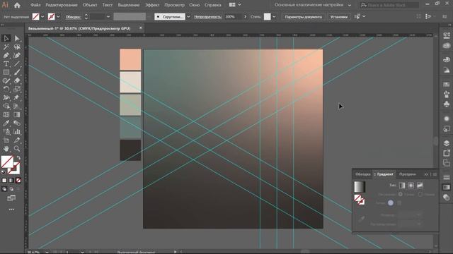The image size is (453, 254).
Task: Select the Perspective Grid tool
Action: click(x=17, y=107)
